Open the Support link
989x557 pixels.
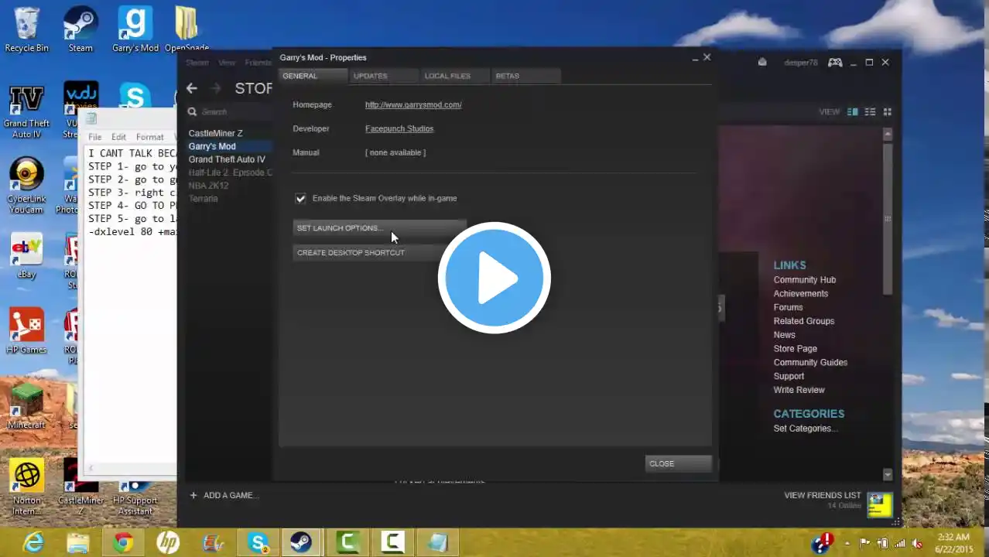(789, 377)
